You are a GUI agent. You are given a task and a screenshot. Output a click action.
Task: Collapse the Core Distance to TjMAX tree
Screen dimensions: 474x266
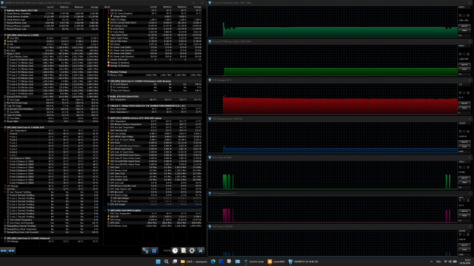click(x=5, y=158)
